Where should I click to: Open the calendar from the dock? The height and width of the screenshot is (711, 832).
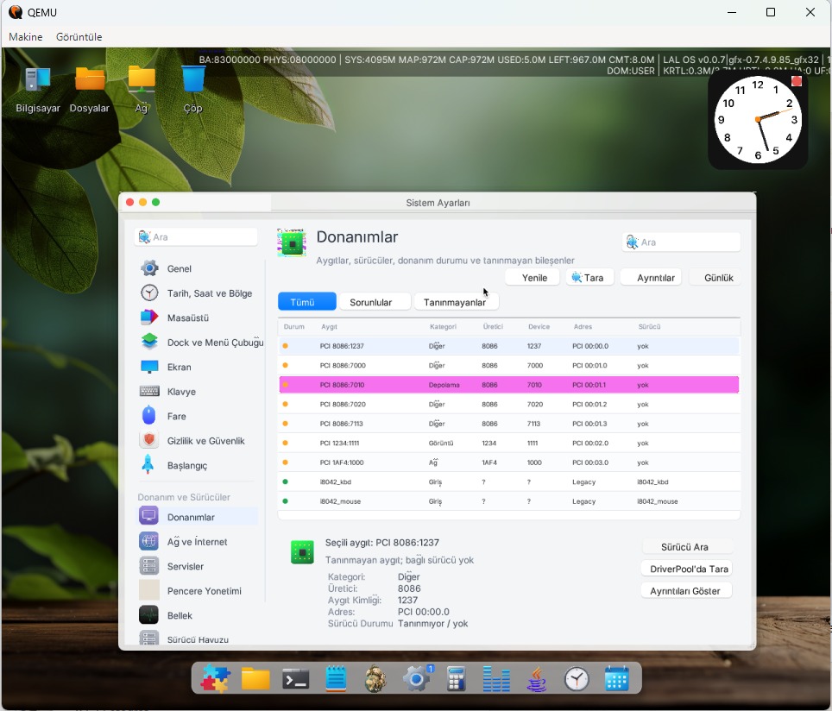click(616, 679)
